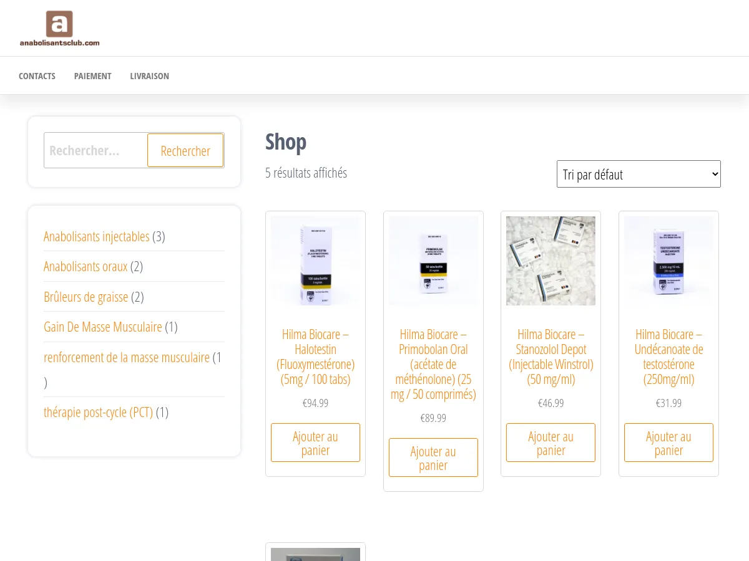Open the Contacts menu item
The height and width of the screenshot is (561, 749).
(x=37, y=76)
